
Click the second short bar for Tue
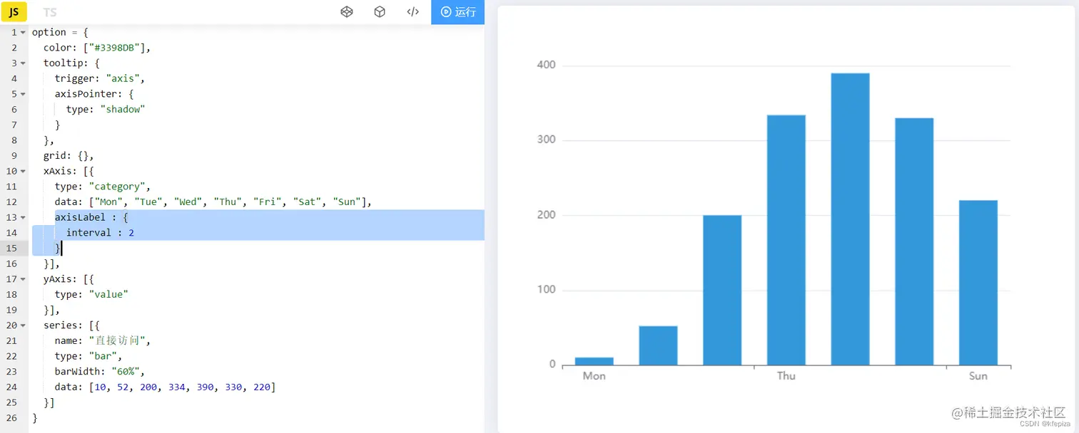click(658, 345)
